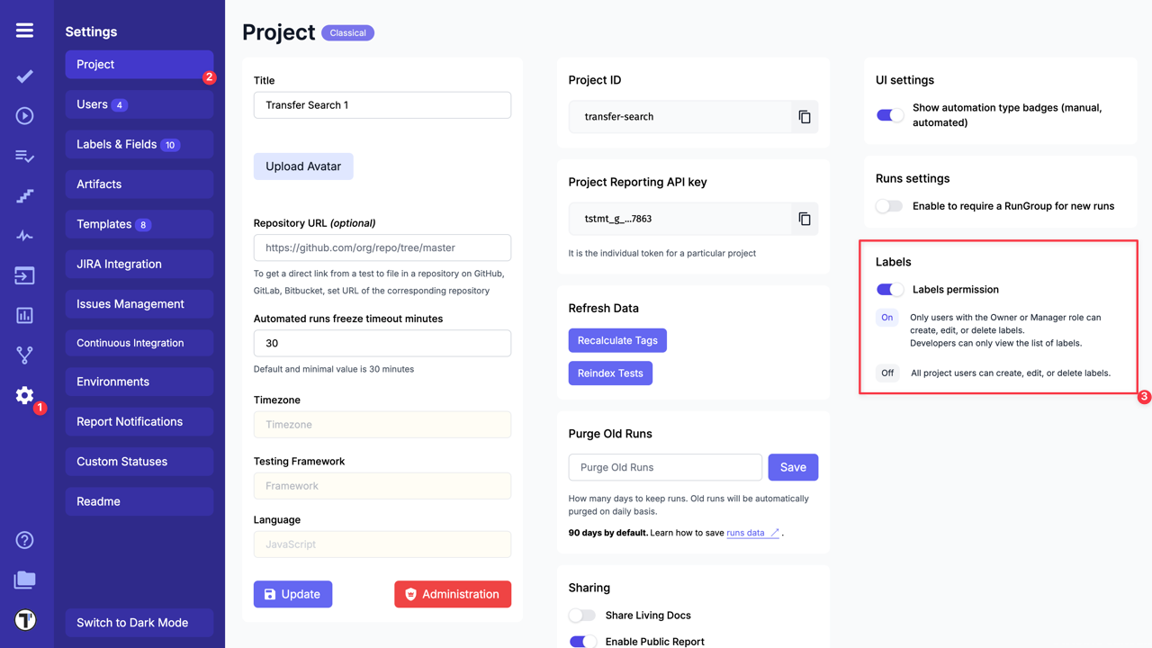This screenshot has height=648, width=1152.
Task: Enable Share Living Docs toggle
Action: [582, 616]
